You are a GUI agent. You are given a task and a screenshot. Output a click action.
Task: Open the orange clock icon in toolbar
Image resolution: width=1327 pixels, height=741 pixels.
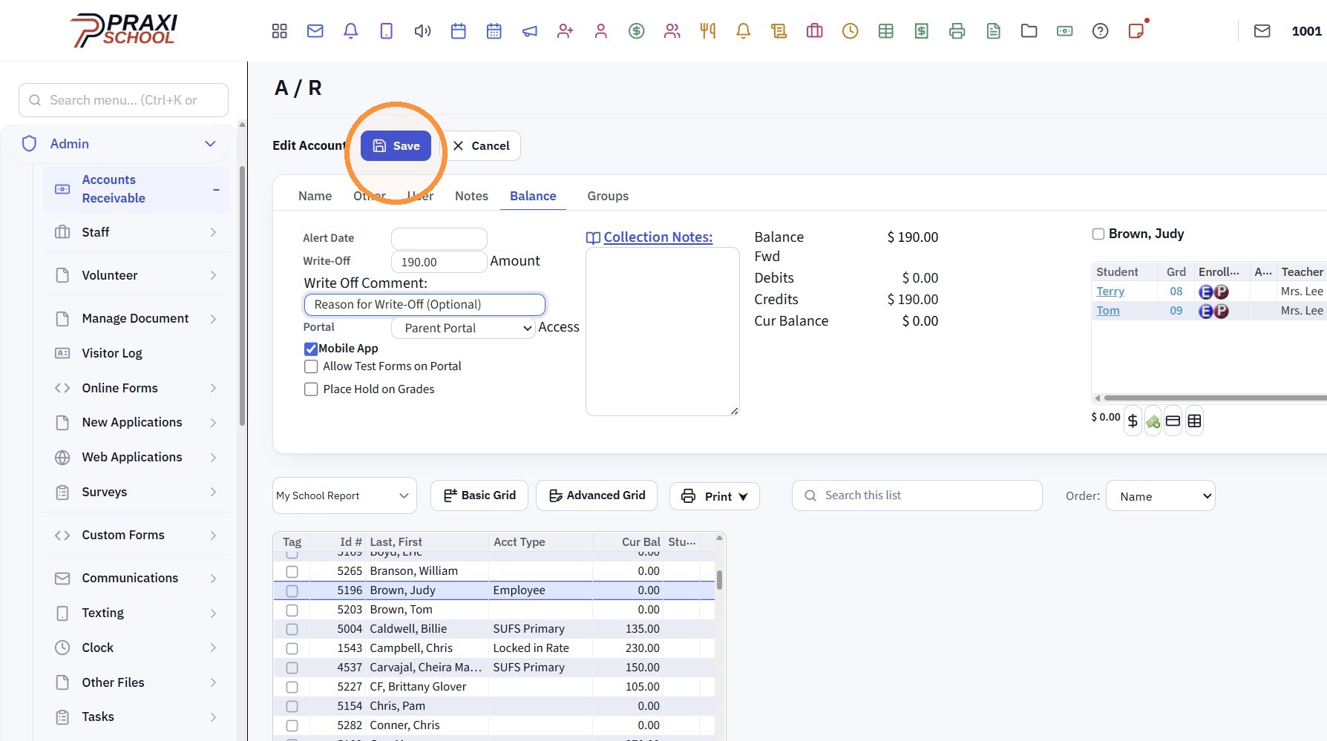point(851,31)
